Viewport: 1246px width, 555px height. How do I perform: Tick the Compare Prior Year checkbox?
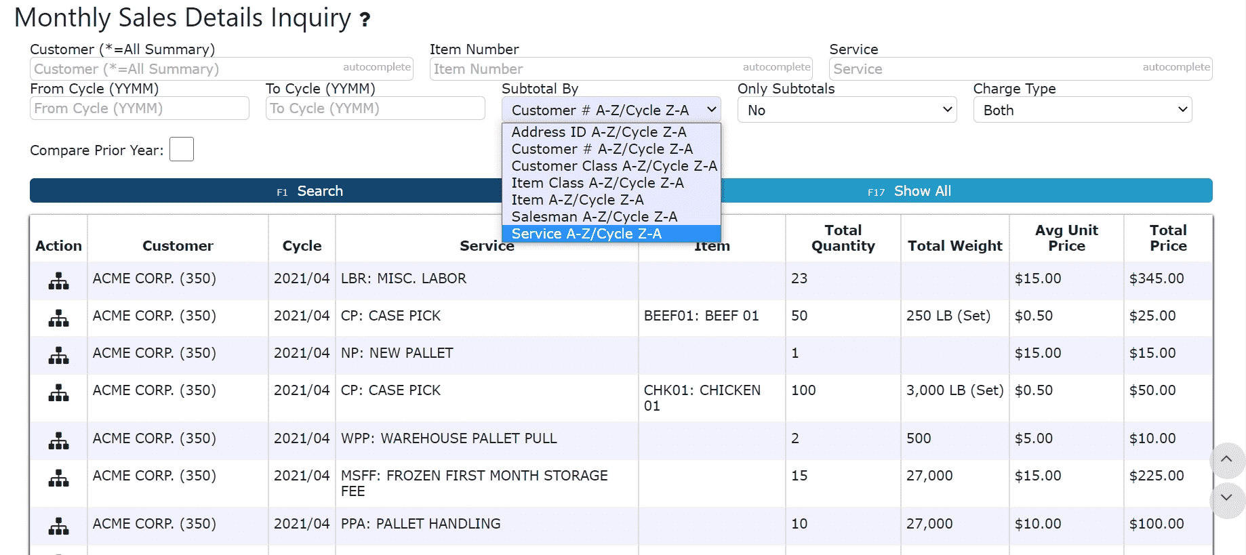tap(182, 149)
